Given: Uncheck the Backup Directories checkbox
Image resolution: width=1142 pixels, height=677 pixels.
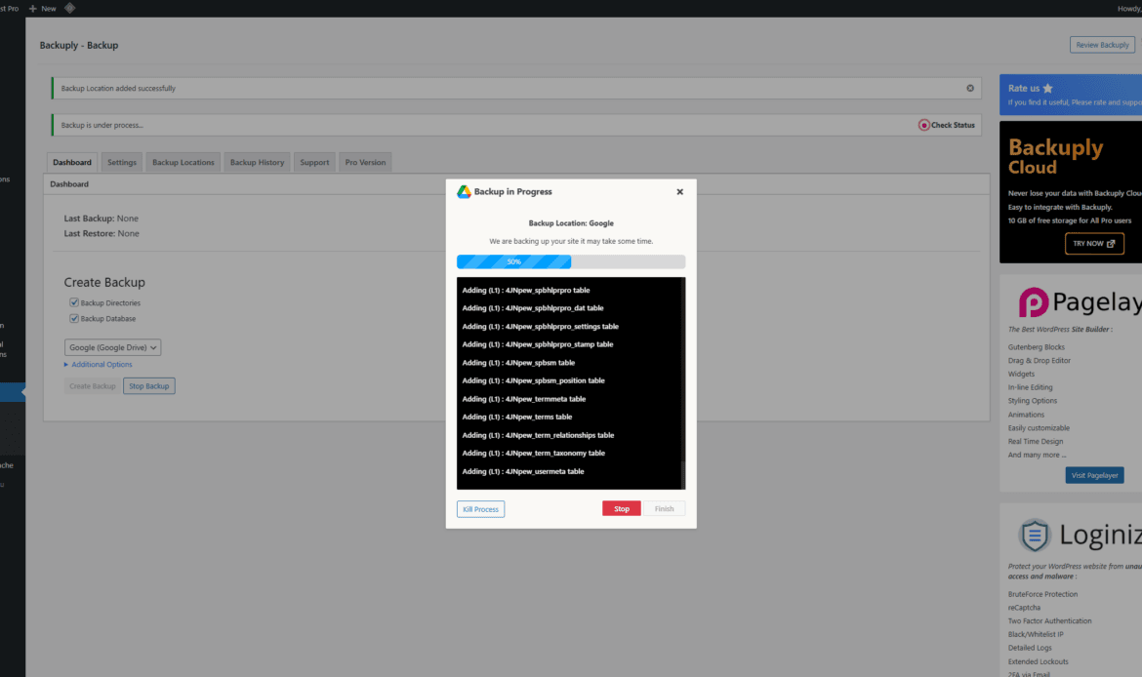Looking at the screenshot, I should 74,302.
